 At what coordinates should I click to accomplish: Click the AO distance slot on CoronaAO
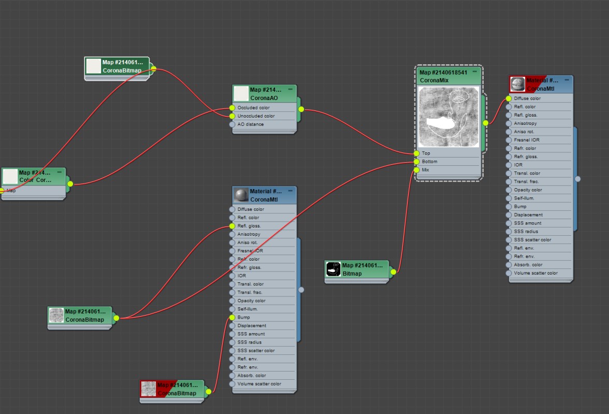264,124
